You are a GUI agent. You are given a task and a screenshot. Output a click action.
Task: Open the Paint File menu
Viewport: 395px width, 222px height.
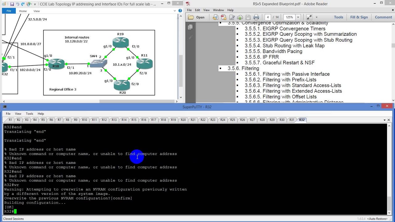pyautogui.click(x=9, y=11)
